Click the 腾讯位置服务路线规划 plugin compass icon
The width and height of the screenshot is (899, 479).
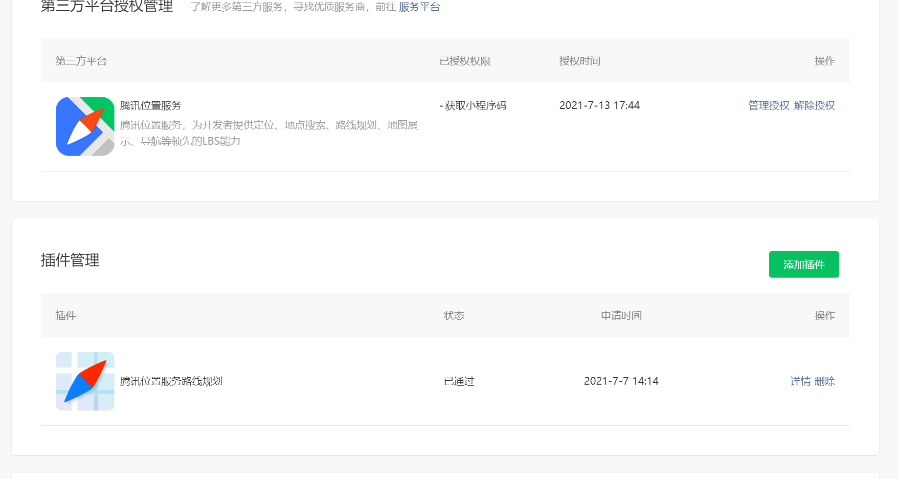[x=85, y=381]
